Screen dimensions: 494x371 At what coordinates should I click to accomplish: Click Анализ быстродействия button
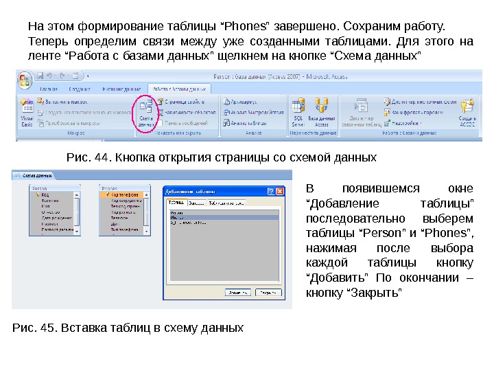click(x=254, y=112)
